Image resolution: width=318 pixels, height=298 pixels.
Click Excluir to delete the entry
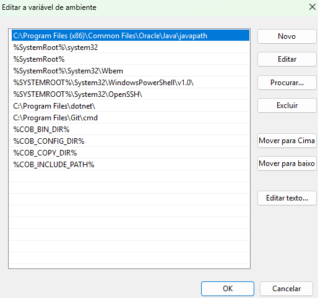pos(287,106)
